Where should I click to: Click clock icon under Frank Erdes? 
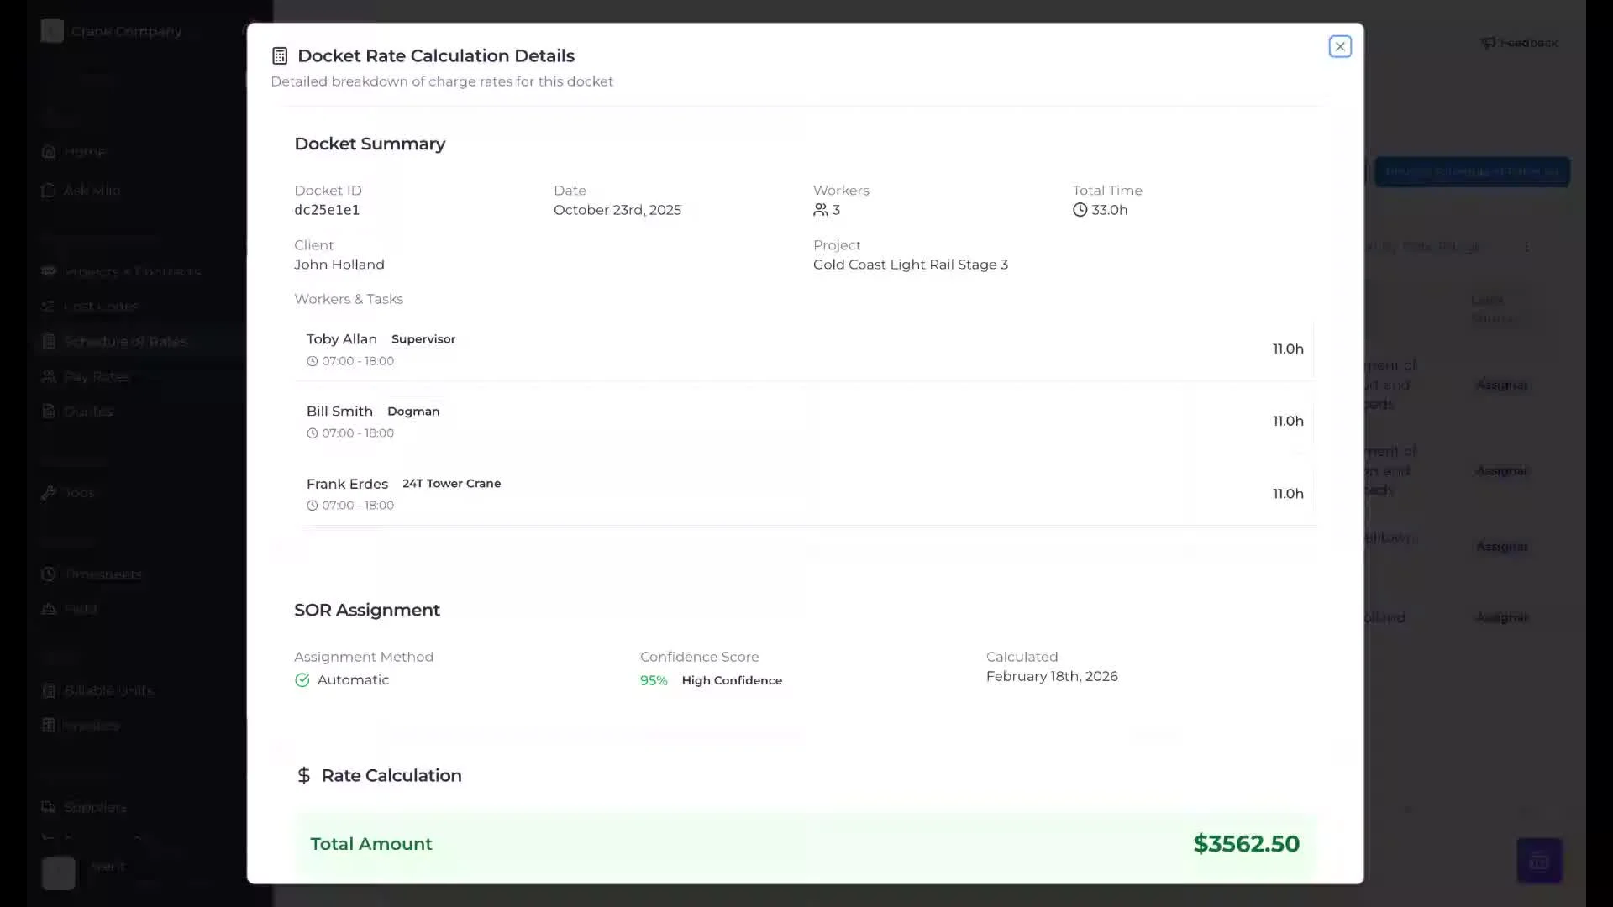pos(313,506)
